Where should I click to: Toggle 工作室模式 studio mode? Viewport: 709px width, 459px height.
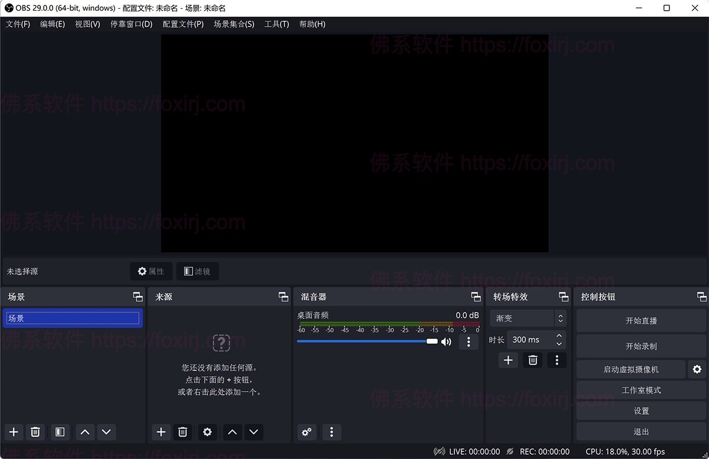(x=641, y=390)
